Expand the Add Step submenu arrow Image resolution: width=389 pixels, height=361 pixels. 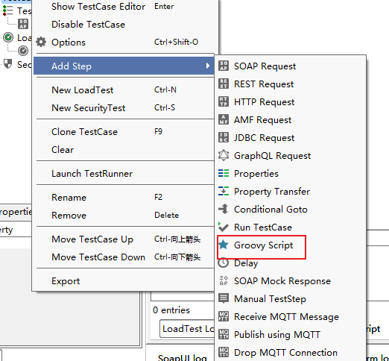pyautogui.click(x=208, y=66)
